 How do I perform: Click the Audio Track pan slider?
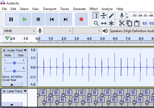pos(14,71)
